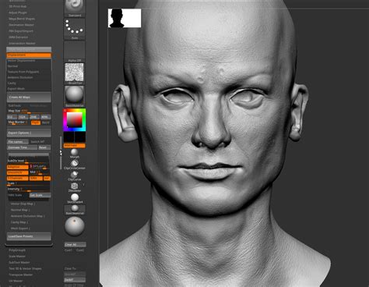Open the UV Master submenu
This screenshot has height=287, width=369.
point(16,281)
